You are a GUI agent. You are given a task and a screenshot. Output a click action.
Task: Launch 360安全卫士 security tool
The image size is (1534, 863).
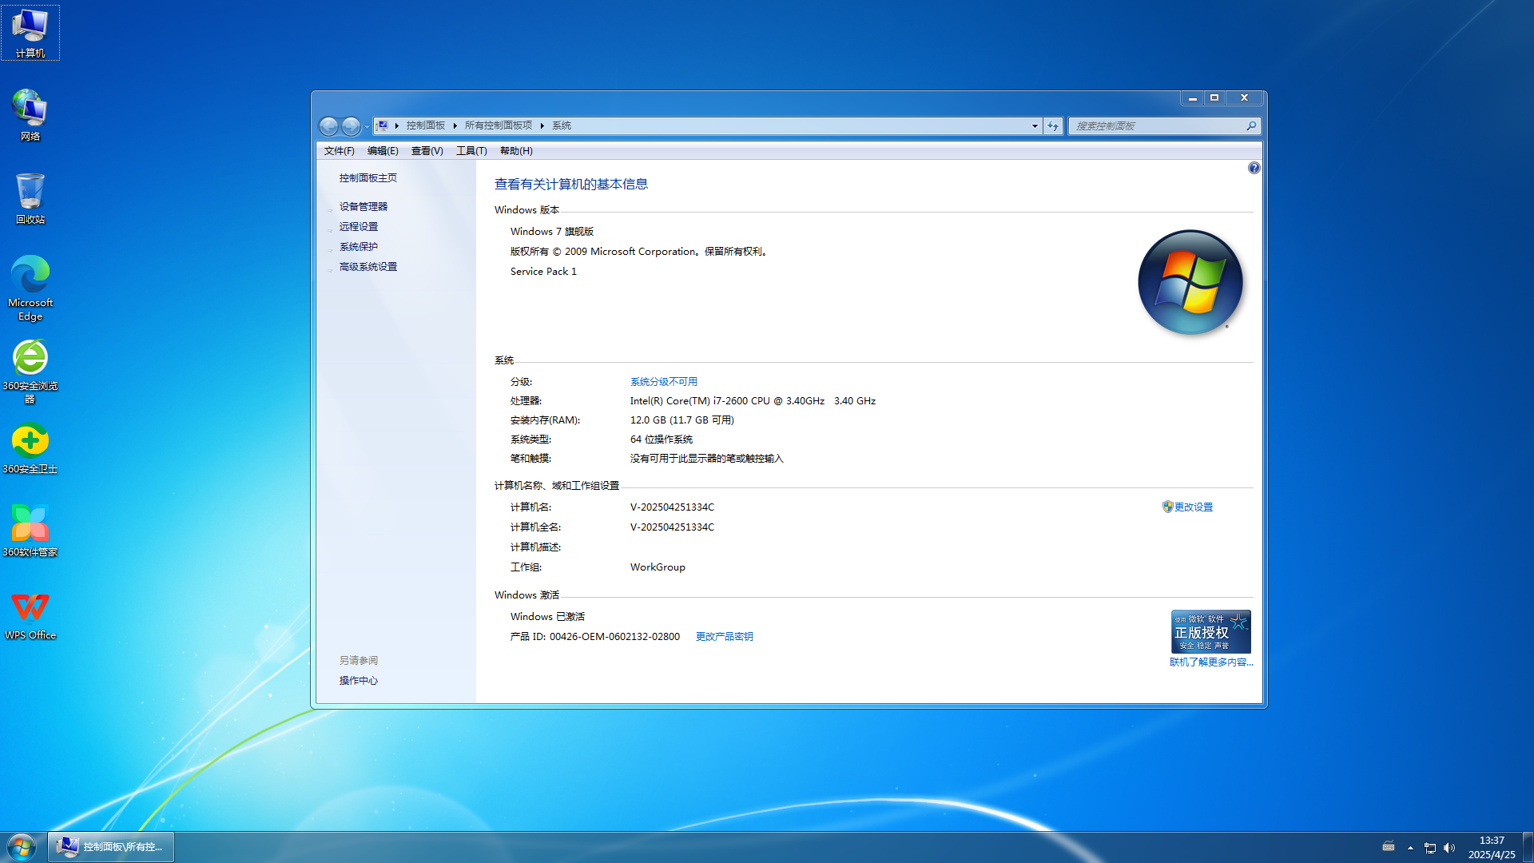click(x=30, y=442)
